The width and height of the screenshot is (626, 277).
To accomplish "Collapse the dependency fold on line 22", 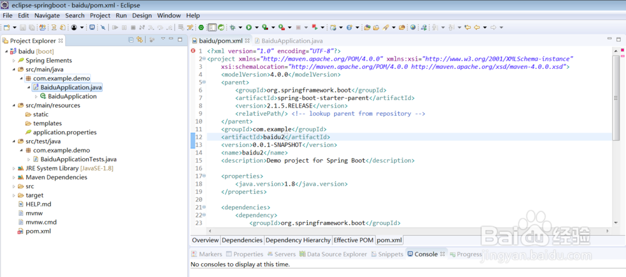I will [x=204, y=215].
